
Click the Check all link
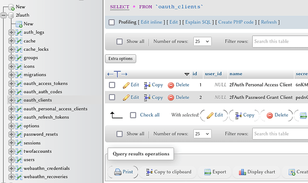pos(150,115)
